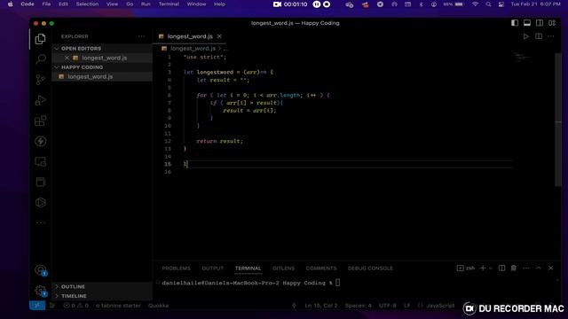Open the Apple menu
The width and height of the screenshot is (568, 319).
point(11,4)
